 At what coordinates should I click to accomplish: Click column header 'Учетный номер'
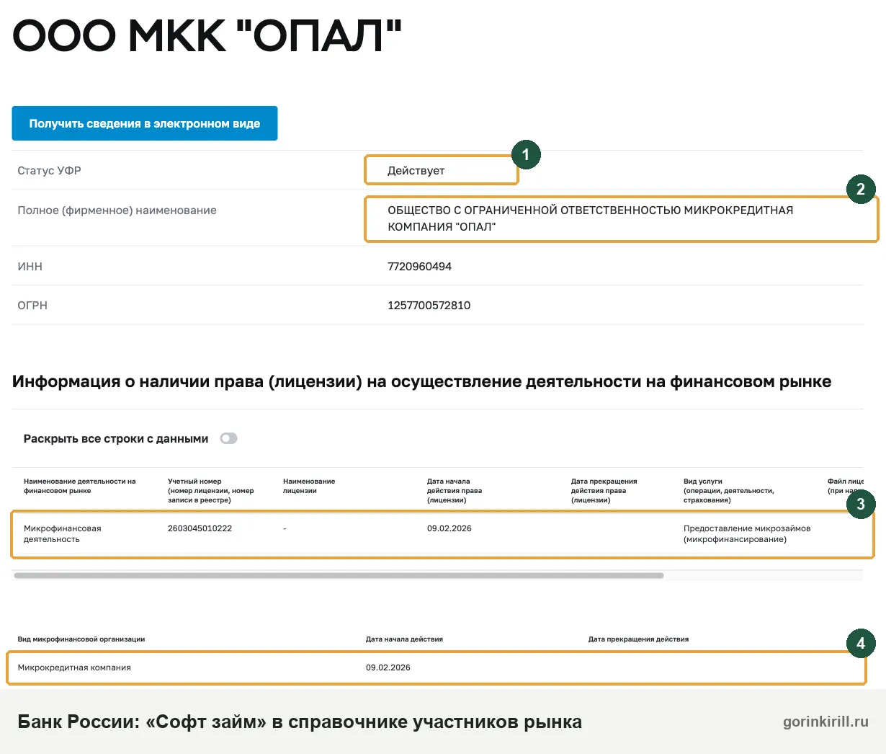[x=210, y=490]
